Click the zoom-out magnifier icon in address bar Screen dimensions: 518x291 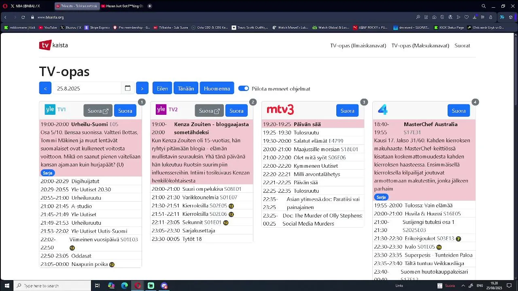click(x=418, y=17)
